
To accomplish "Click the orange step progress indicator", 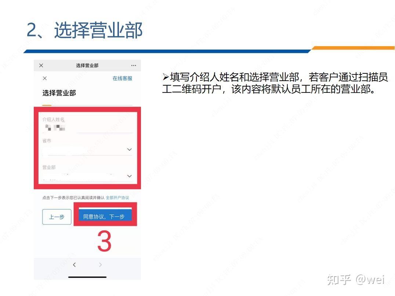I will (47, 105).
